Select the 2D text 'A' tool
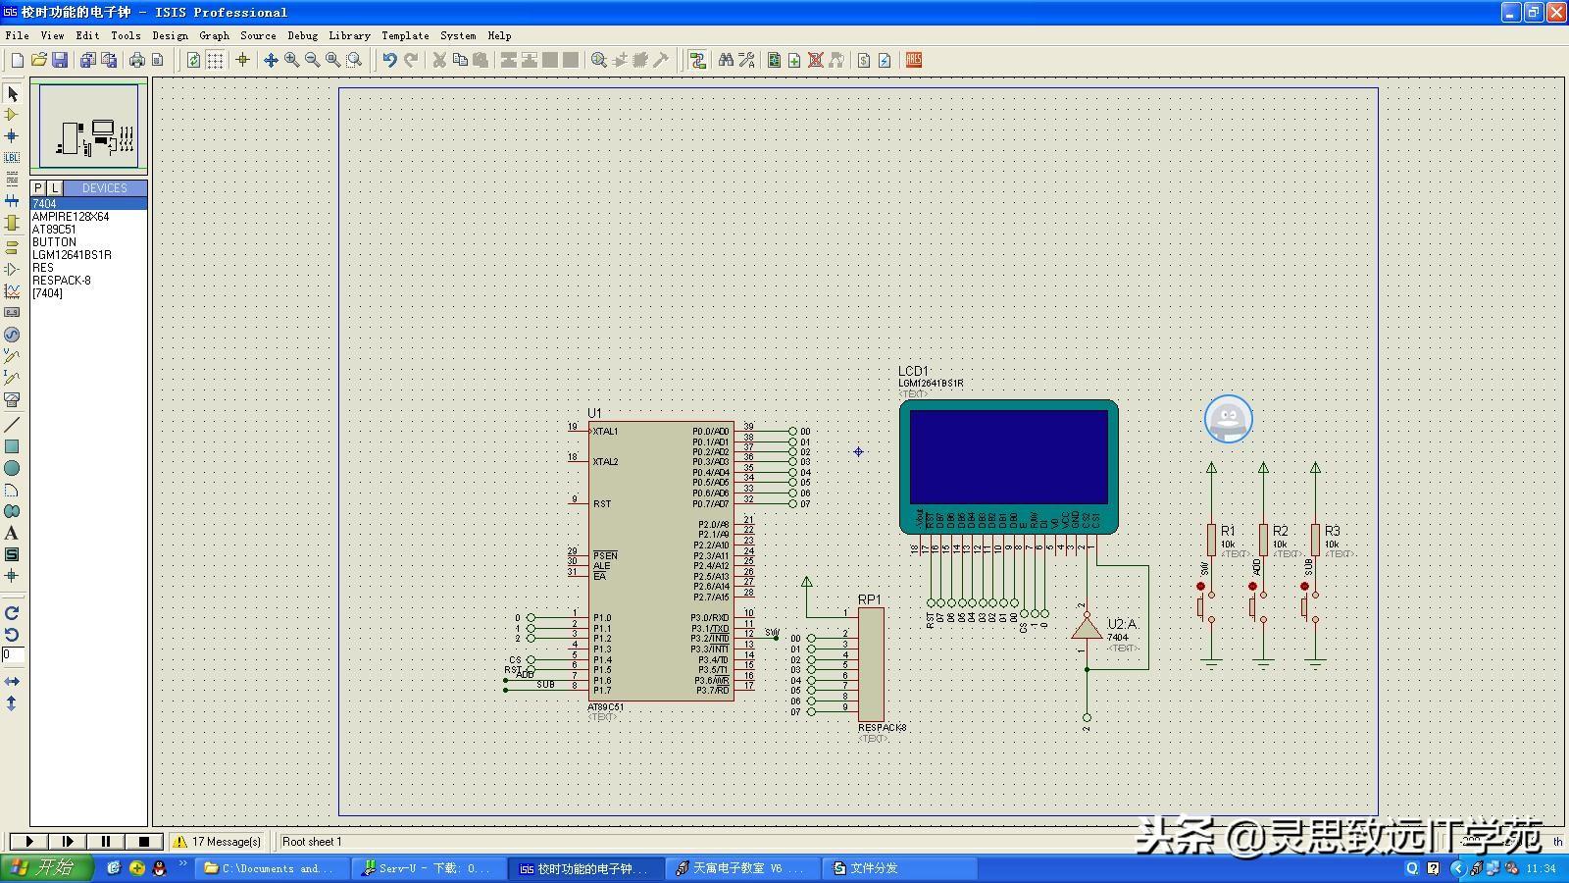 pos(12,533)
